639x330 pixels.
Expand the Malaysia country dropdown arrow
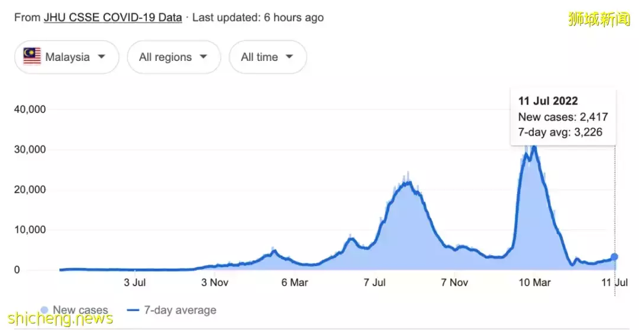pos(101,57)
